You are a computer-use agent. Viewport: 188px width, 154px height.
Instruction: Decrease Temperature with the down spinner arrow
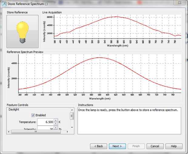coord(55,124)
